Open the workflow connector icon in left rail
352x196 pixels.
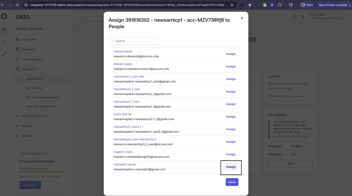(4, 54)
